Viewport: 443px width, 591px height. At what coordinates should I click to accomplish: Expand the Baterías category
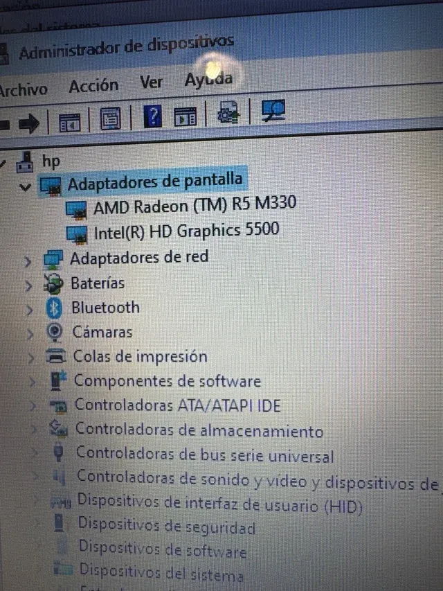[x=28, y=285]
